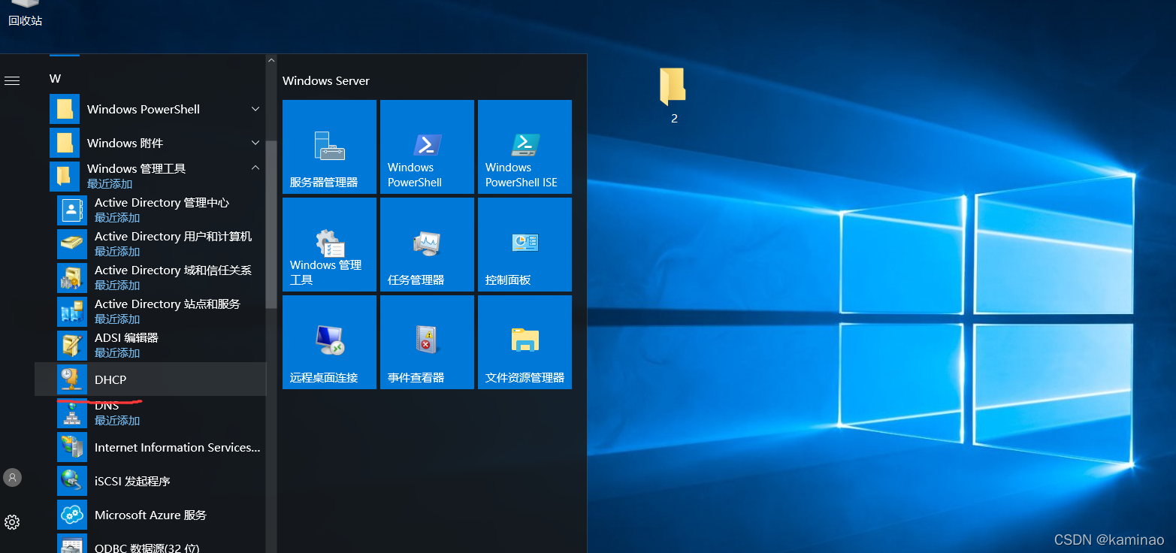Click the Internet Information Services... label
The image size is (1176, 553).
pos(177,447)
